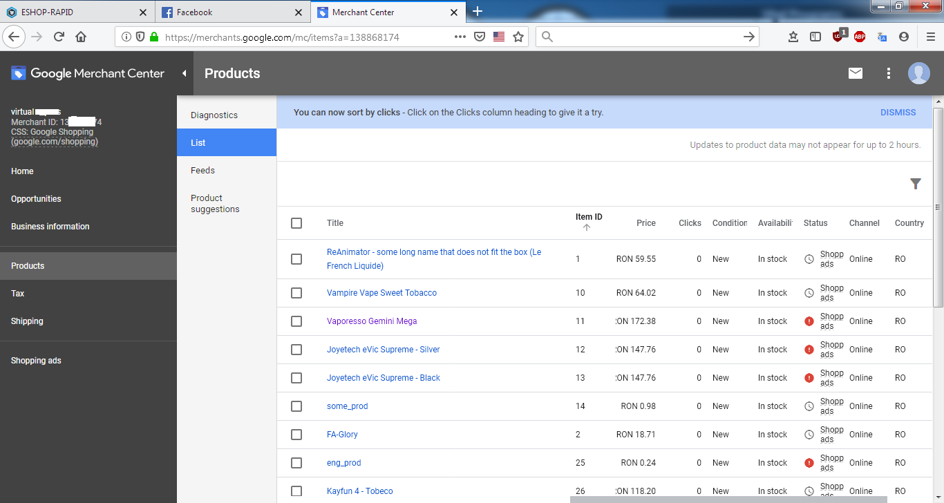Check the some_prod row checkbox
Viewport: 944px width, 503px height.
click(296, 406)
